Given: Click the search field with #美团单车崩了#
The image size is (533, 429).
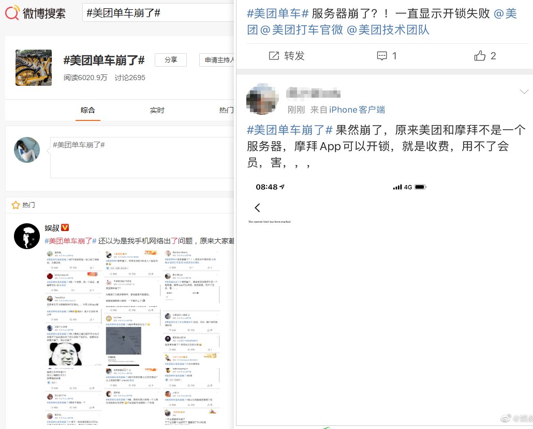Looking at the screenshot, I should coord(158,13).
